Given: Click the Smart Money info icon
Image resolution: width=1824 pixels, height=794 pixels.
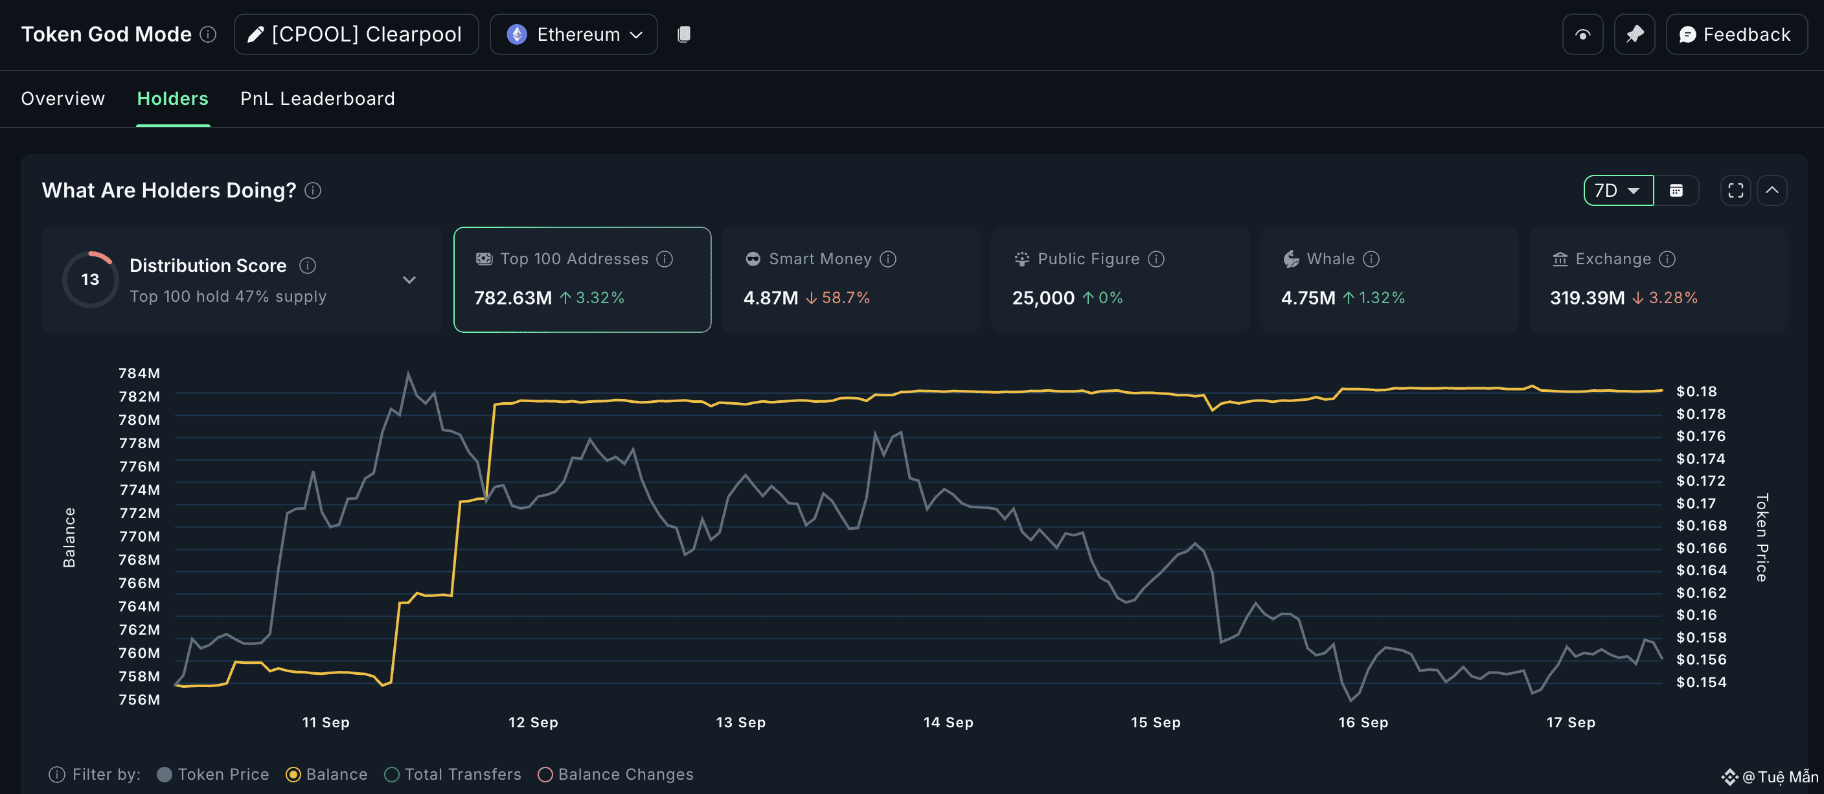Looking at the screenshot, I should (888, 259).
